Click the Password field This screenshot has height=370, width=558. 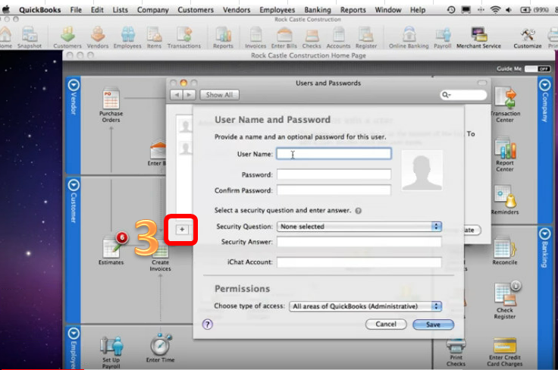pyautogui.click(x=334, y=174)
